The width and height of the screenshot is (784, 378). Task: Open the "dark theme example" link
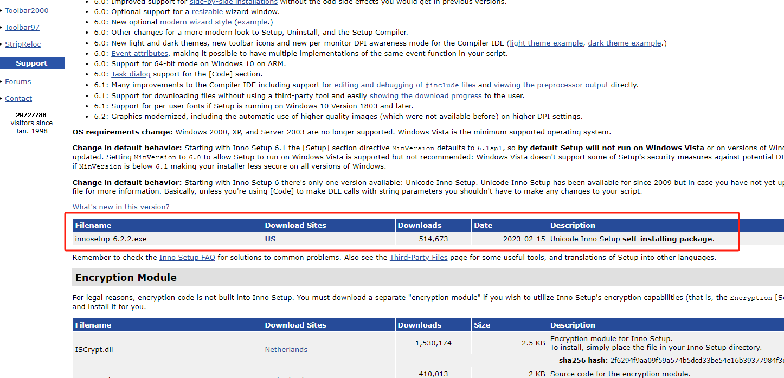625,43
